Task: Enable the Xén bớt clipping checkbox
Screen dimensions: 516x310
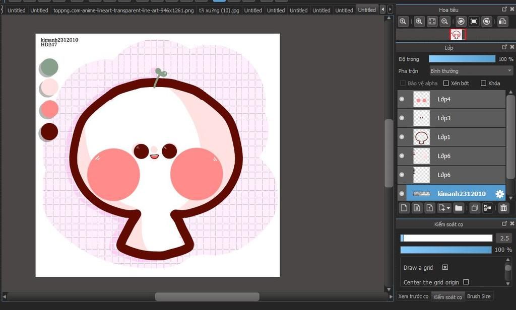Action: [x=446, y=83]
